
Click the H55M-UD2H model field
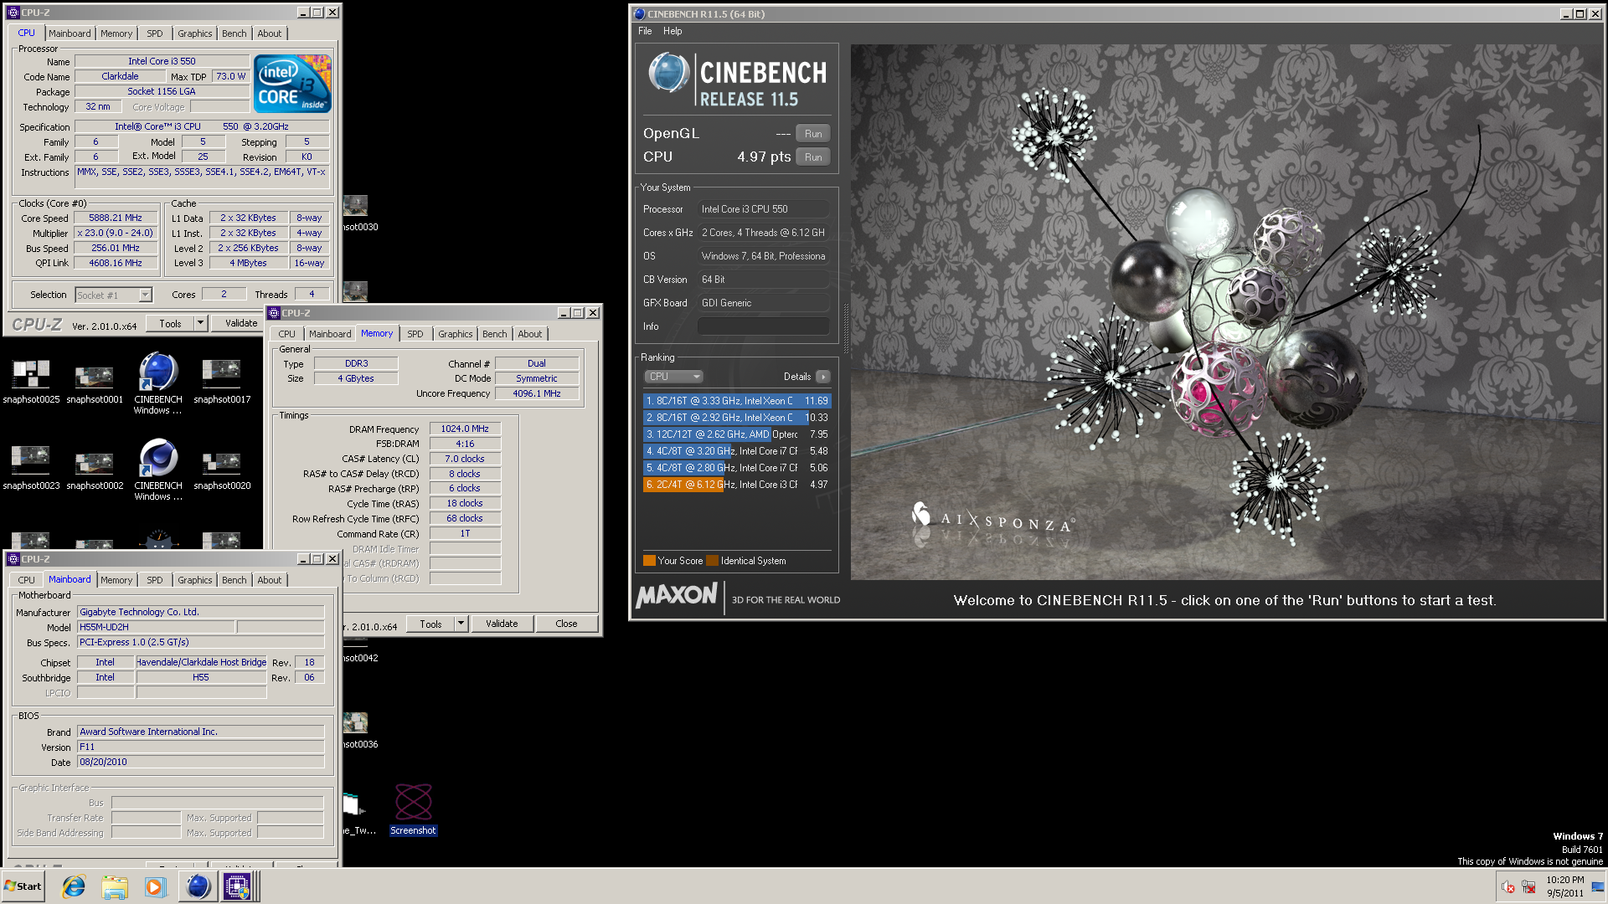pos(156,627)
